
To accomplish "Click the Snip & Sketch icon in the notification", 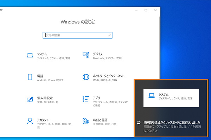I will (x=139, y=122).
